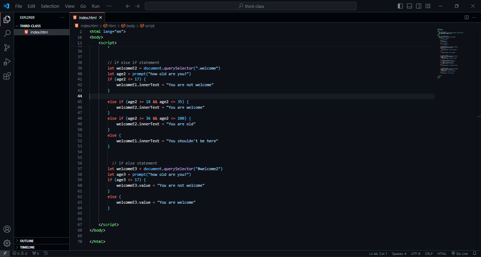Open the Source Control view

pos(7,48)
